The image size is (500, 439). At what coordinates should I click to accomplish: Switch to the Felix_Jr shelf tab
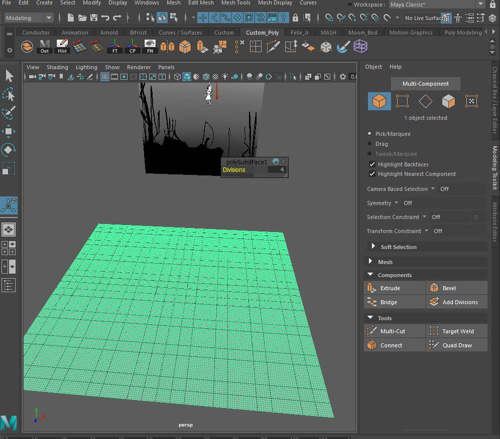tap(299, 32)
